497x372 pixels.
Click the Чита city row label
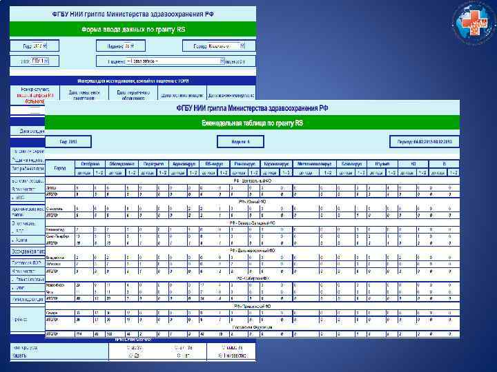[50, 291]
